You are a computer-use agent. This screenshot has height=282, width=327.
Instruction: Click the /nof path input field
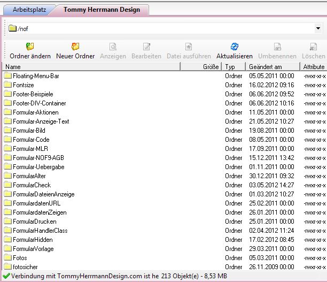point(160,28)
